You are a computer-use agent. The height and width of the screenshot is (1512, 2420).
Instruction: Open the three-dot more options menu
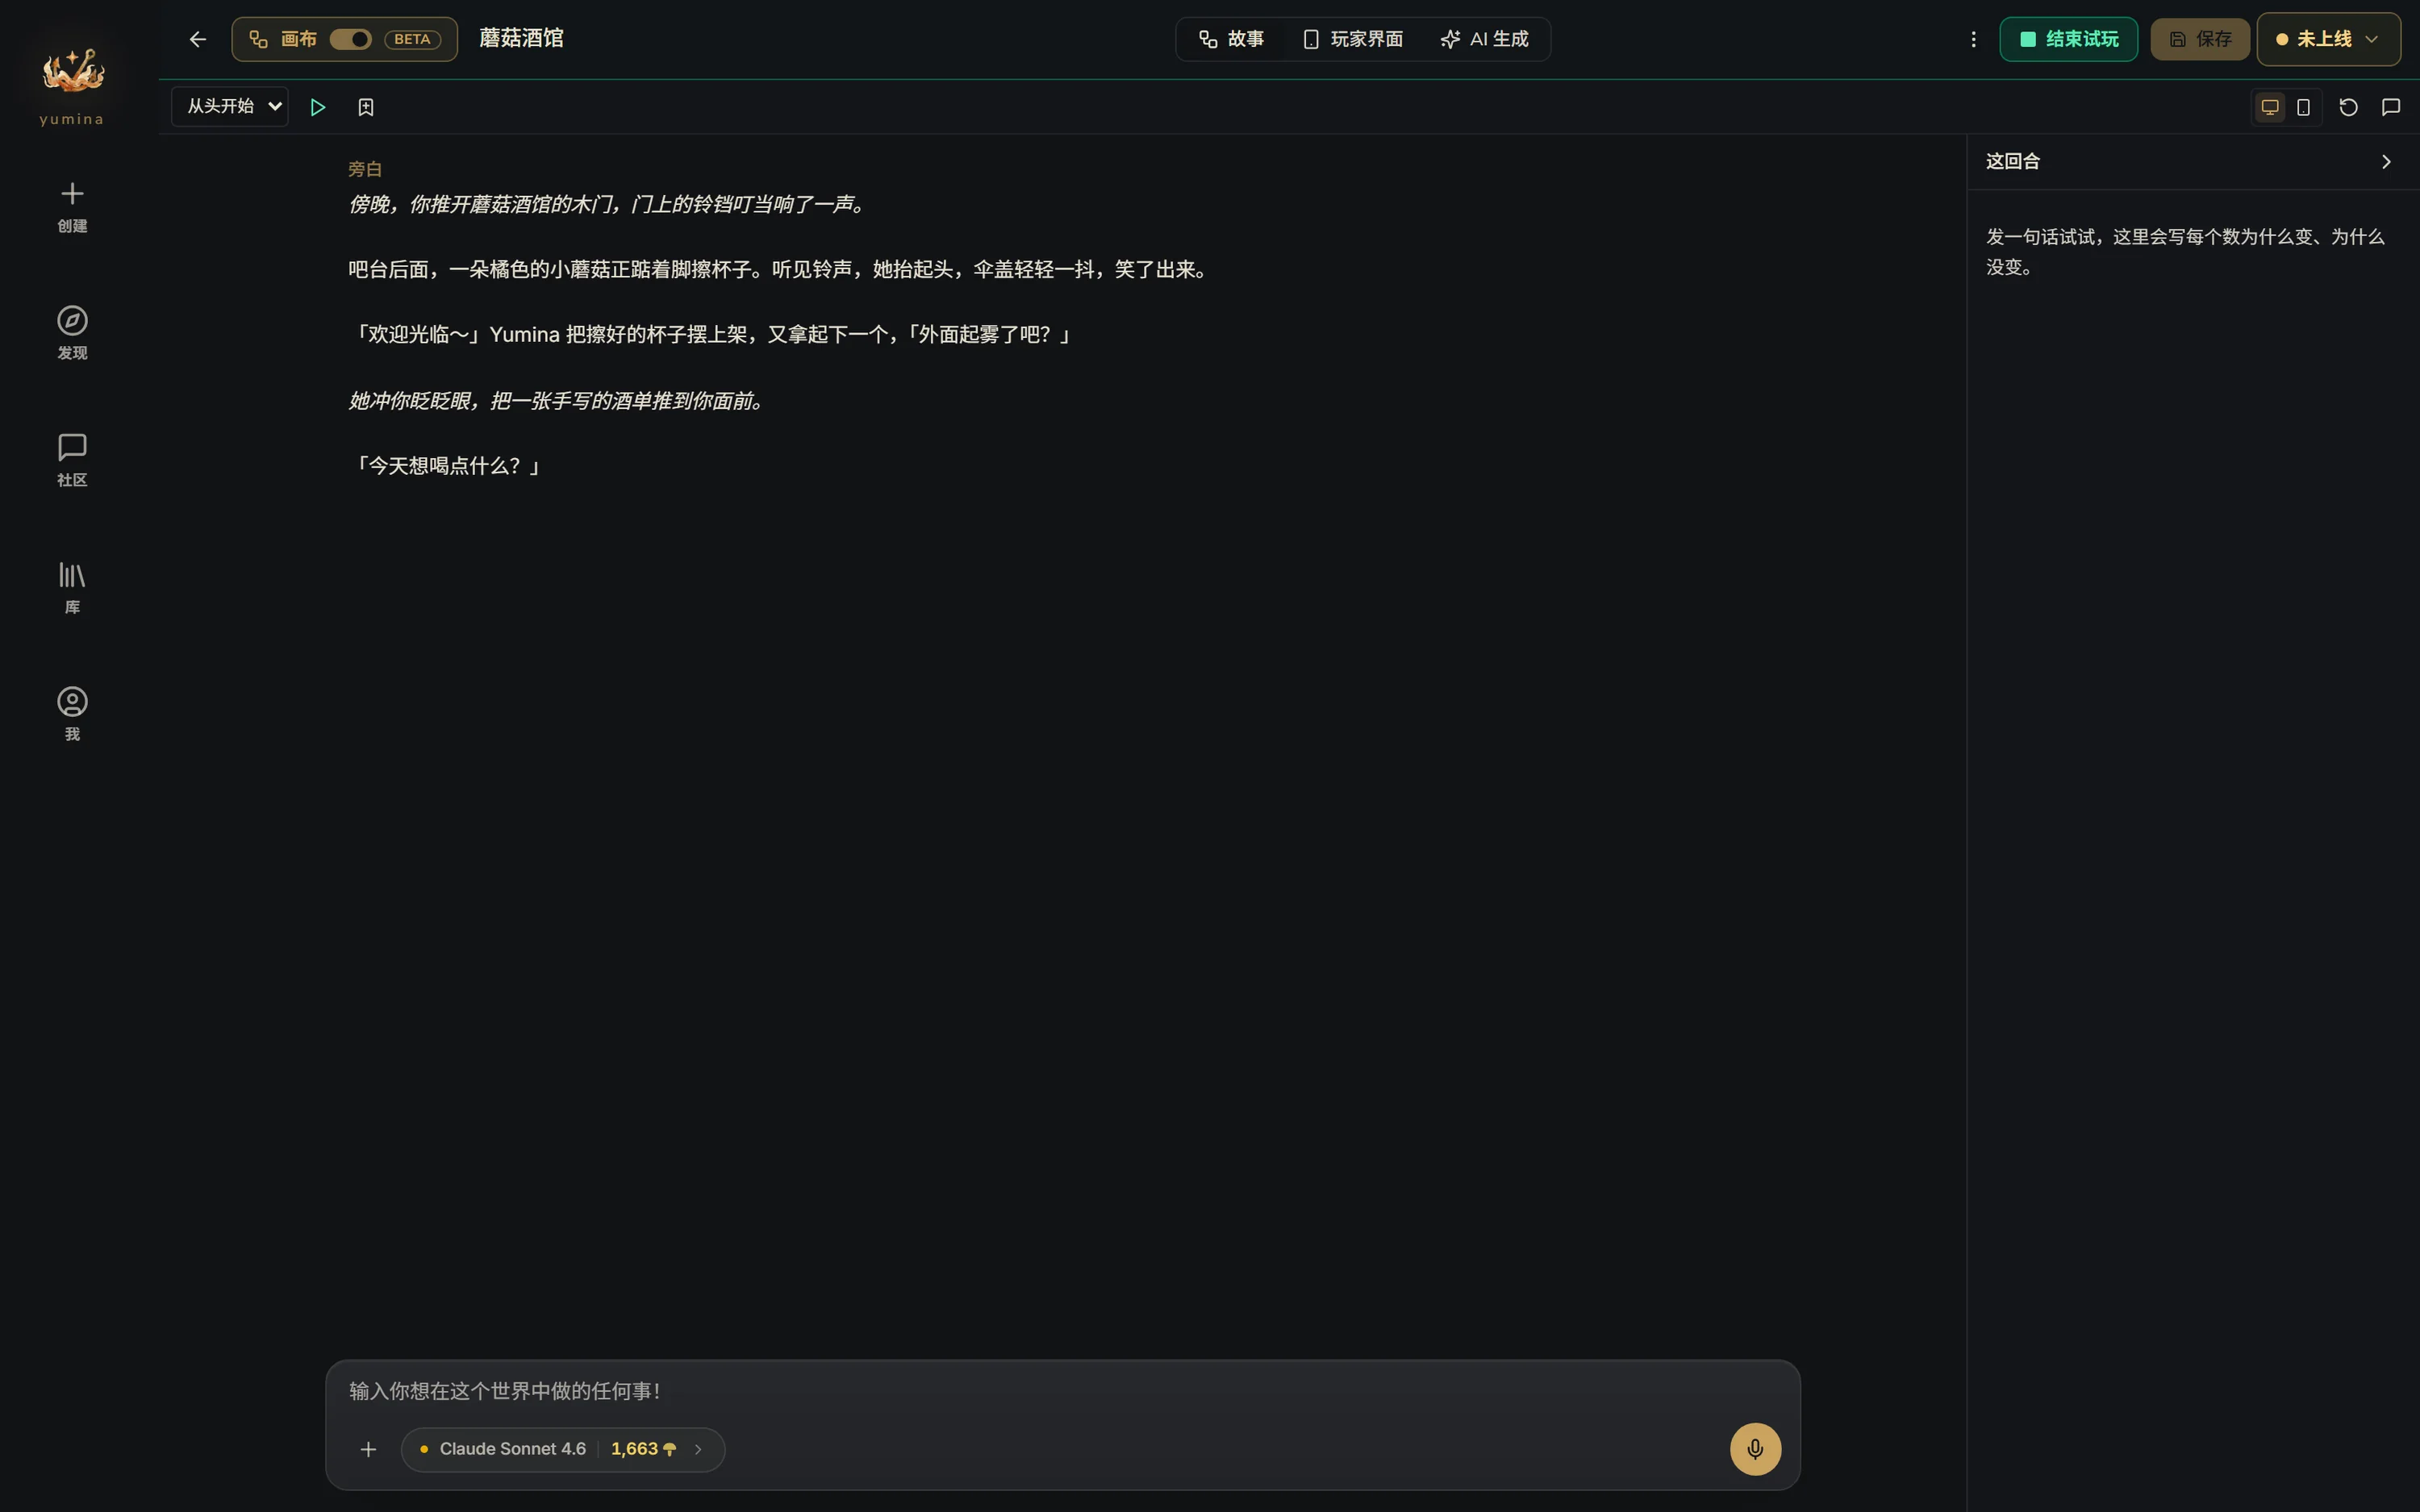[1973, 39]
